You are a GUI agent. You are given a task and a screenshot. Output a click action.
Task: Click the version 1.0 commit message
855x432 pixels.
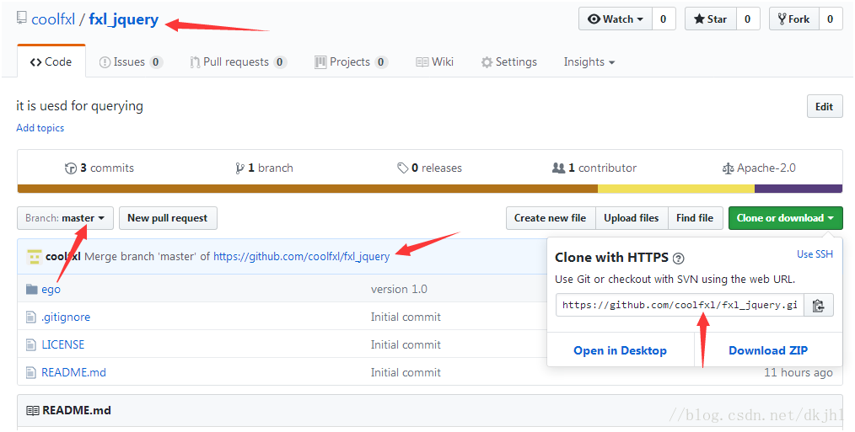pyautogui.click(x=399, y=290)
